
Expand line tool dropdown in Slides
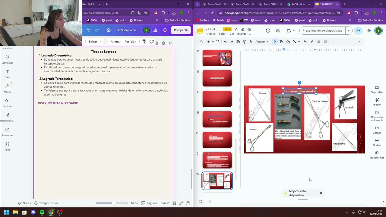(299, 42)
